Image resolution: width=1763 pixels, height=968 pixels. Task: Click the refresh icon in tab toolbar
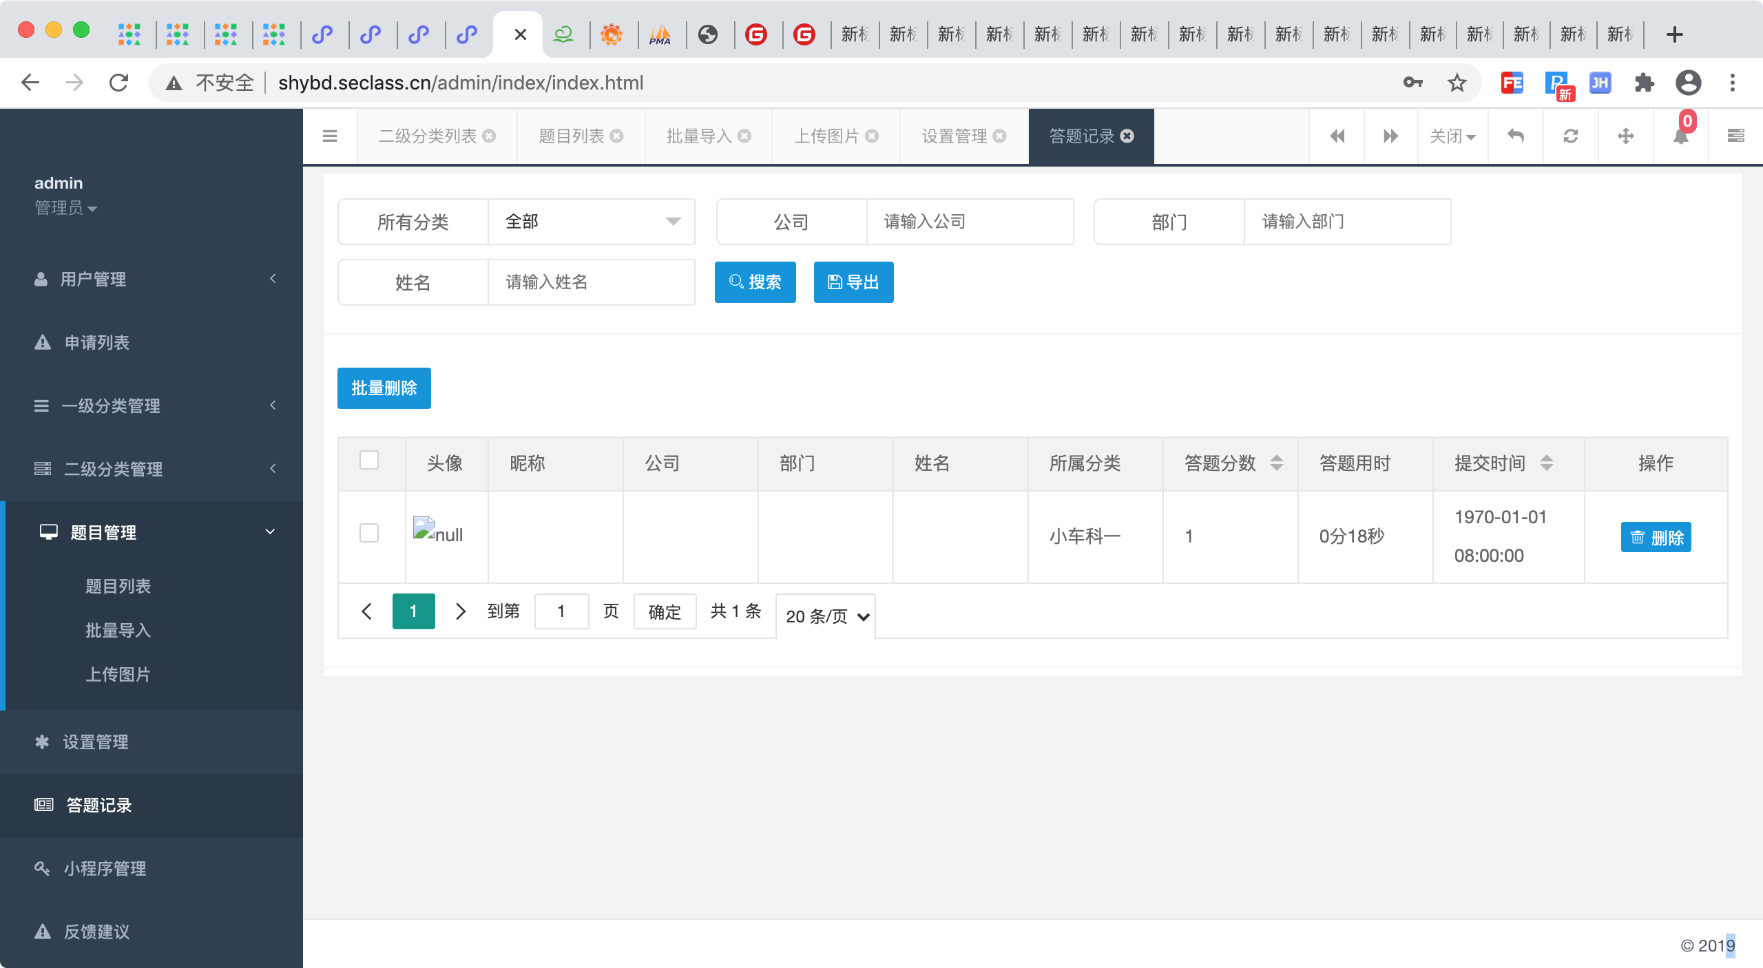coord(1571,136)
